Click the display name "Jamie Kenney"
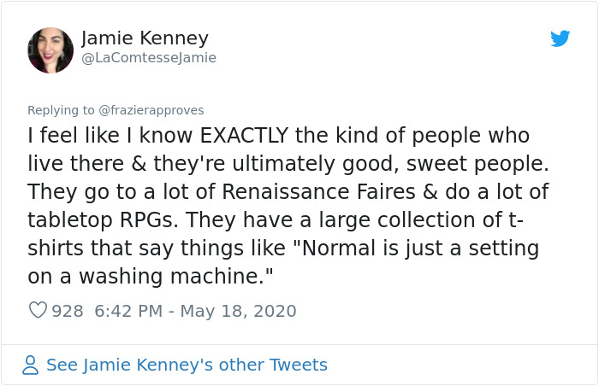Screen dimensions: 599x386 [x=145, y=38]
